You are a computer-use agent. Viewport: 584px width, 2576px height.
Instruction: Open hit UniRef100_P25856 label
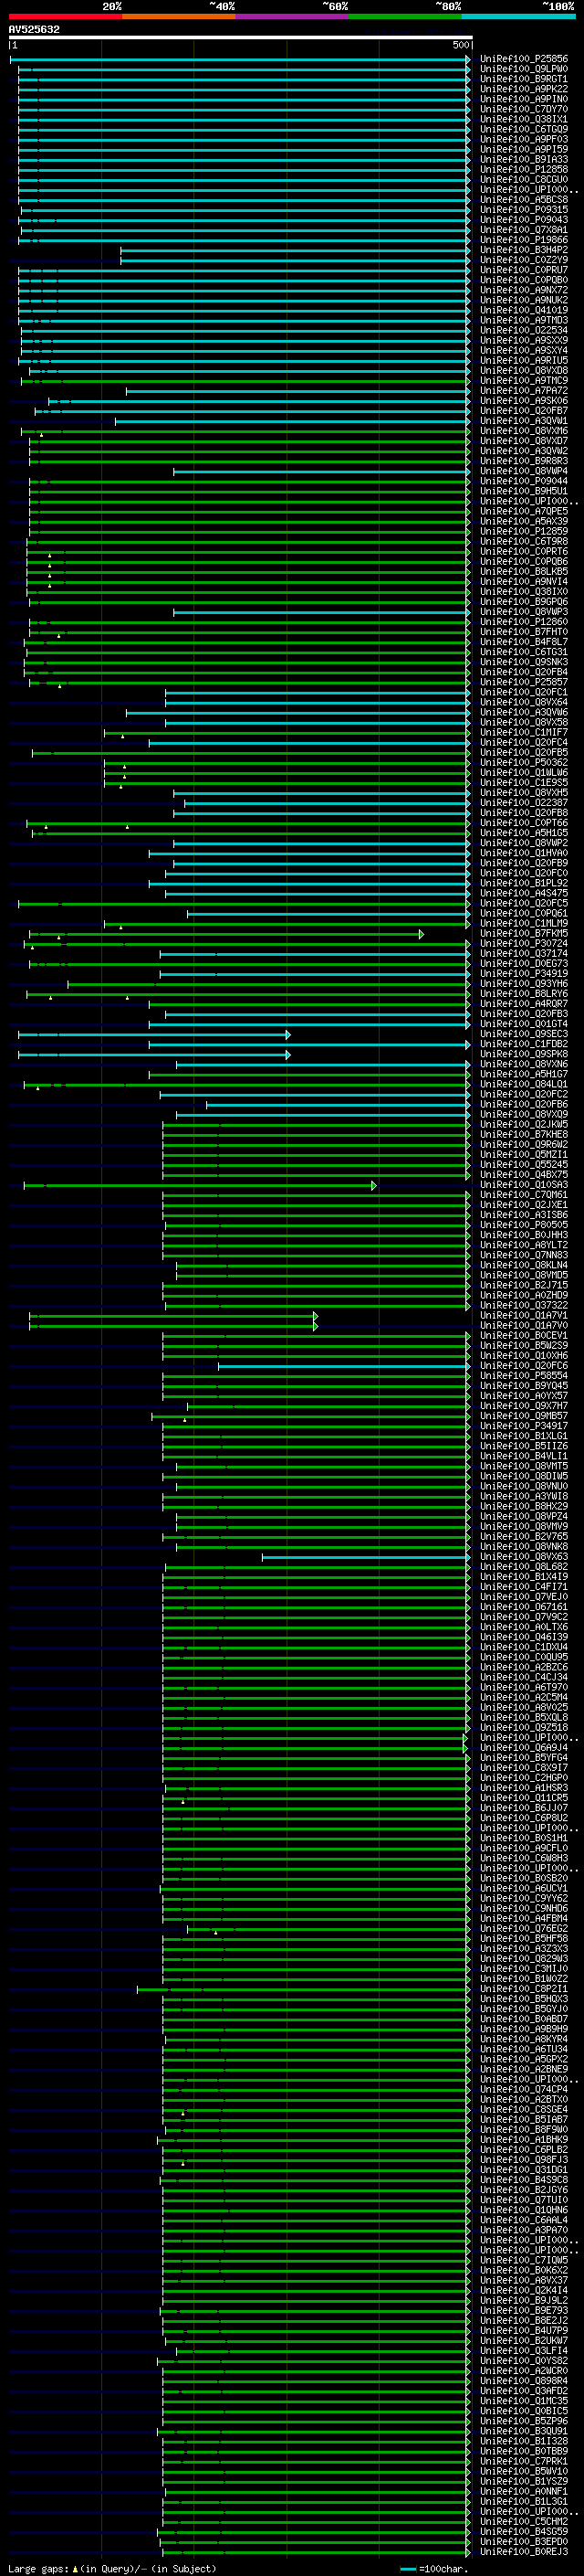click(524, 59)
